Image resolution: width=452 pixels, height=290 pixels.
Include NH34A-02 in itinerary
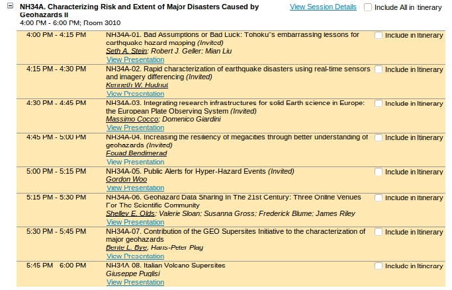point(379,69)
